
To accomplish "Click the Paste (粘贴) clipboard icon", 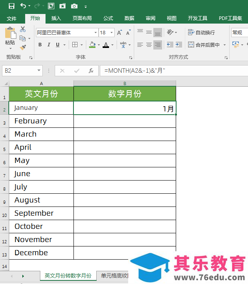I will tap(10, 33).
